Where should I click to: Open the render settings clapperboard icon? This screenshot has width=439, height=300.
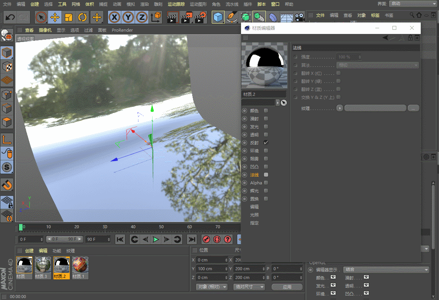click(201, 18)
